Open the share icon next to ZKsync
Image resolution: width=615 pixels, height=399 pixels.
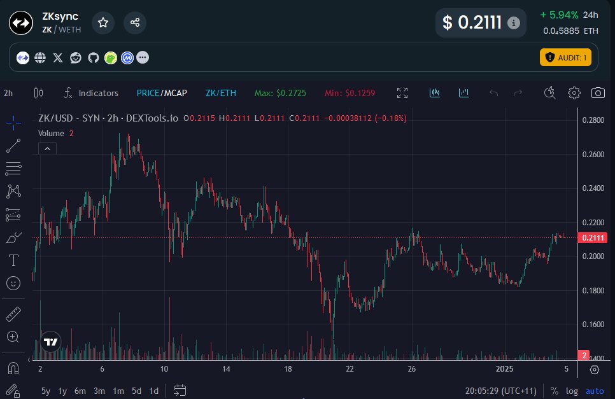135,22
